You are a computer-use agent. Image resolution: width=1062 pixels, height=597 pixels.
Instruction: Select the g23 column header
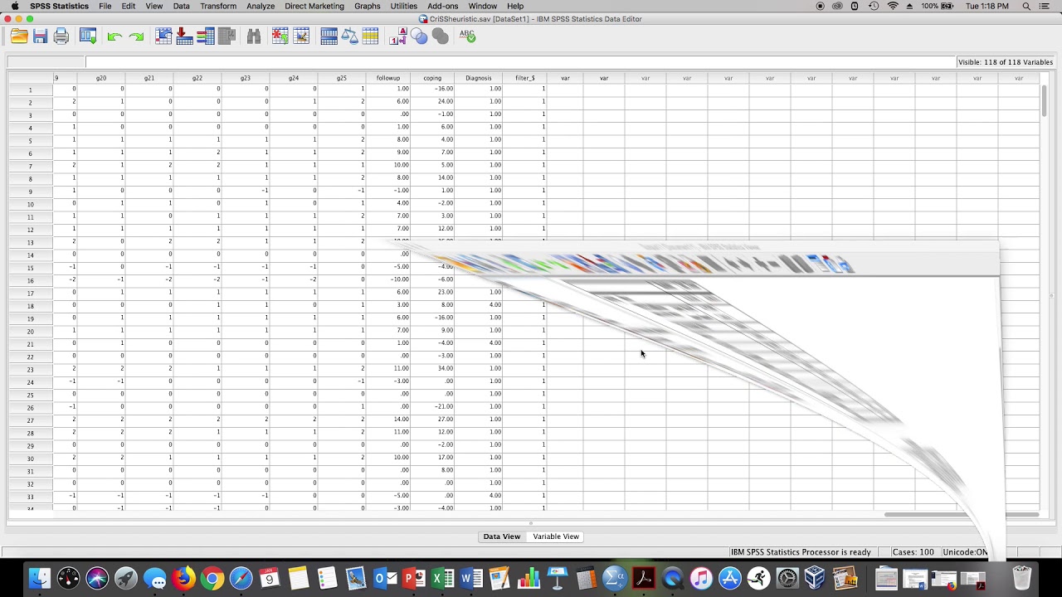pos(246,78)
